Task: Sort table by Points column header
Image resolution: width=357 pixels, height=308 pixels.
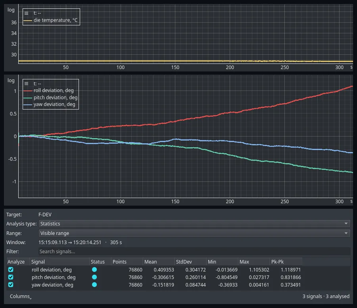Action: click(x=127, y=262)
